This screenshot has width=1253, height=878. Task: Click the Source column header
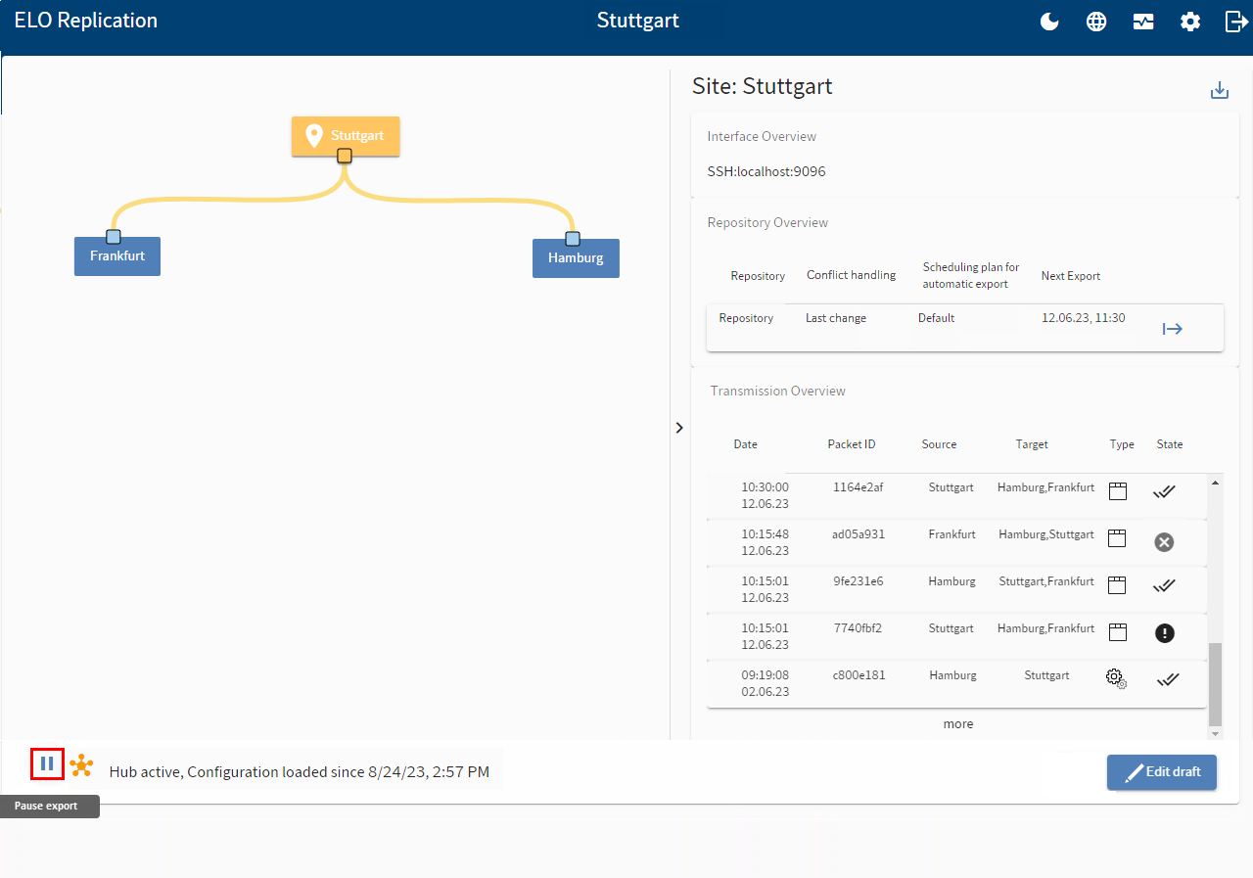click(939, 444)
